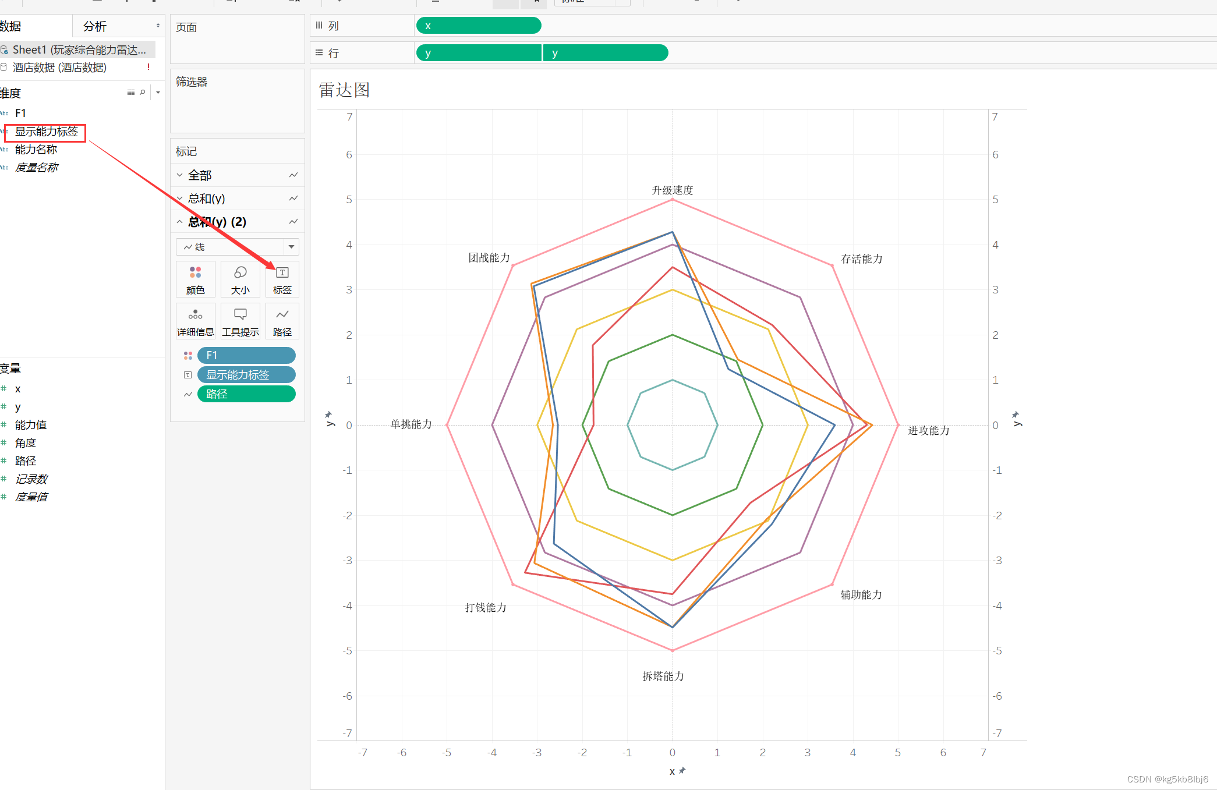This screenshot has width=1217, height=790.
Task: Click the 存活能力 chart label
Action: (x=862, y=259)
